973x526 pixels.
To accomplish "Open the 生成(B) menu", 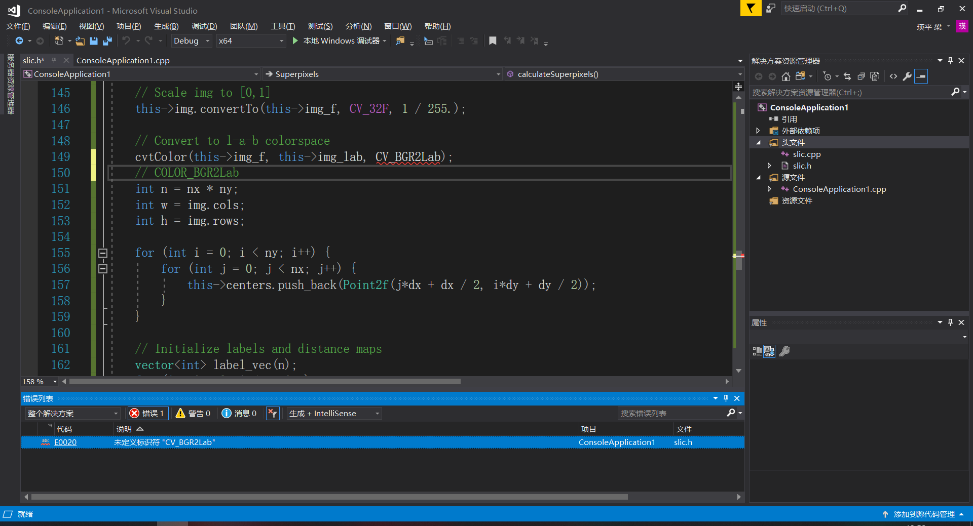I will point(166,26).
